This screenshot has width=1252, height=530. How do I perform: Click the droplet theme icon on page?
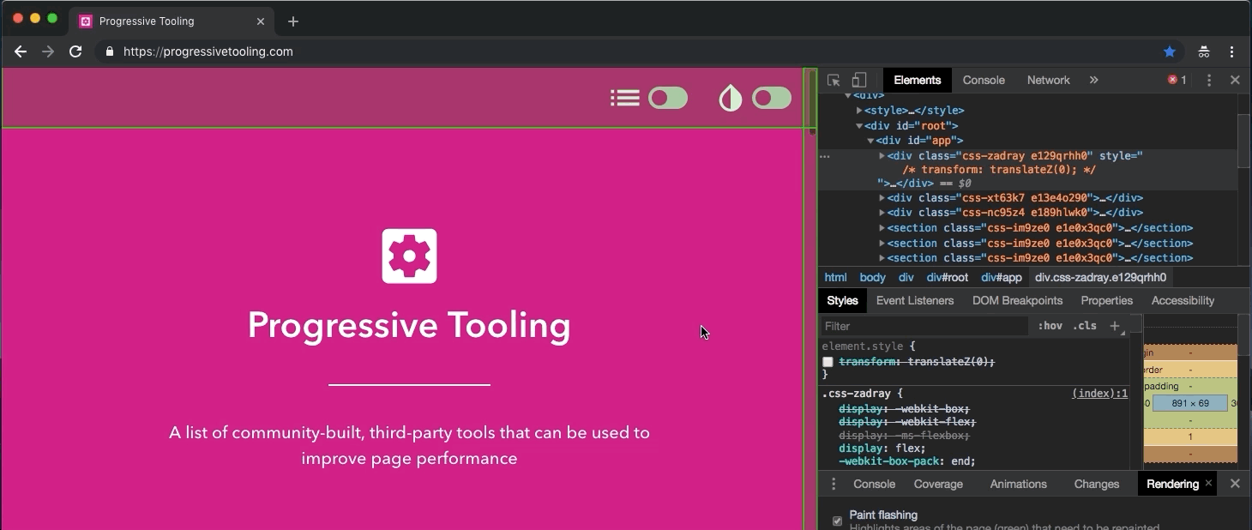(x=730, y=98)
